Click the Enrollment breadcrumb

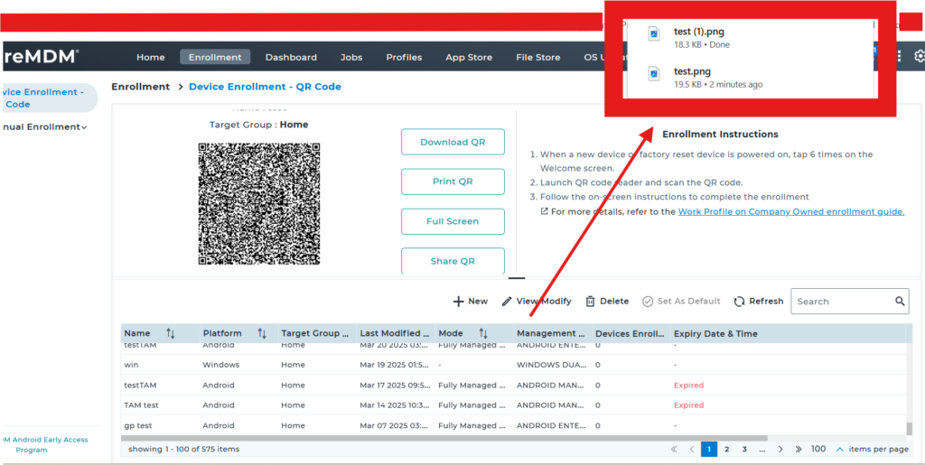140,87
